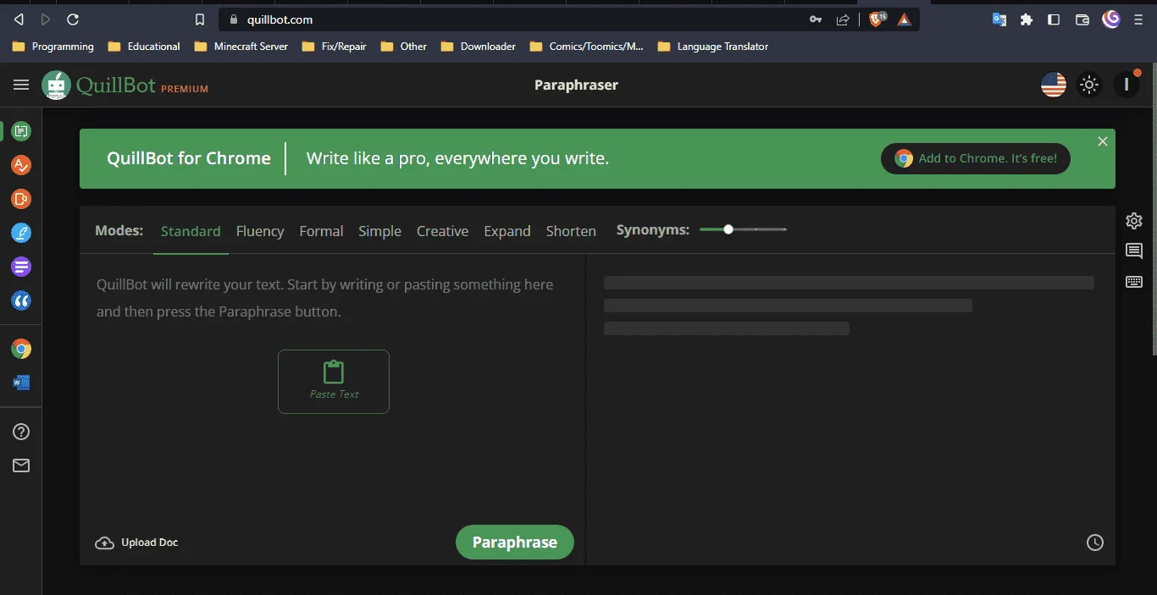This screenshot has height=595, width=1157.
Task: Open the Grammar Checker sidebar icon
Action: click(21, 165)
